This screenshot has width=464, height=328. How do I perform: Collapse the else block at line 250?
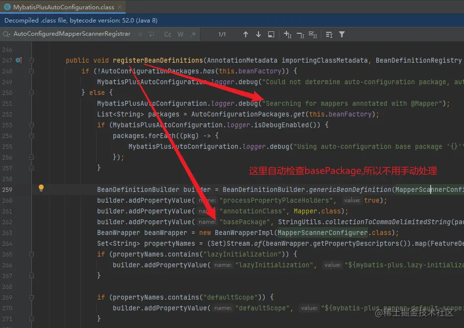tap(32, 93)
